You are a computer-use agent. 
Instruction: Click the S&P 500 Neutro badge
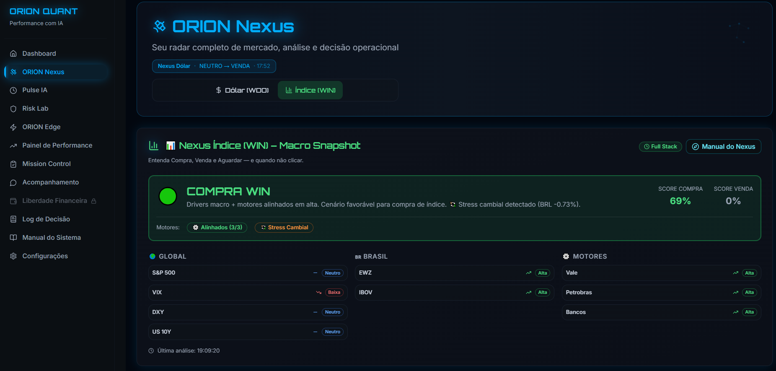tap(333, 273)
